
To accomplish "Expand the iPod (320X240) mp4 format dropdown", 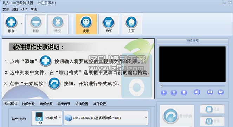I will [146, 118].
